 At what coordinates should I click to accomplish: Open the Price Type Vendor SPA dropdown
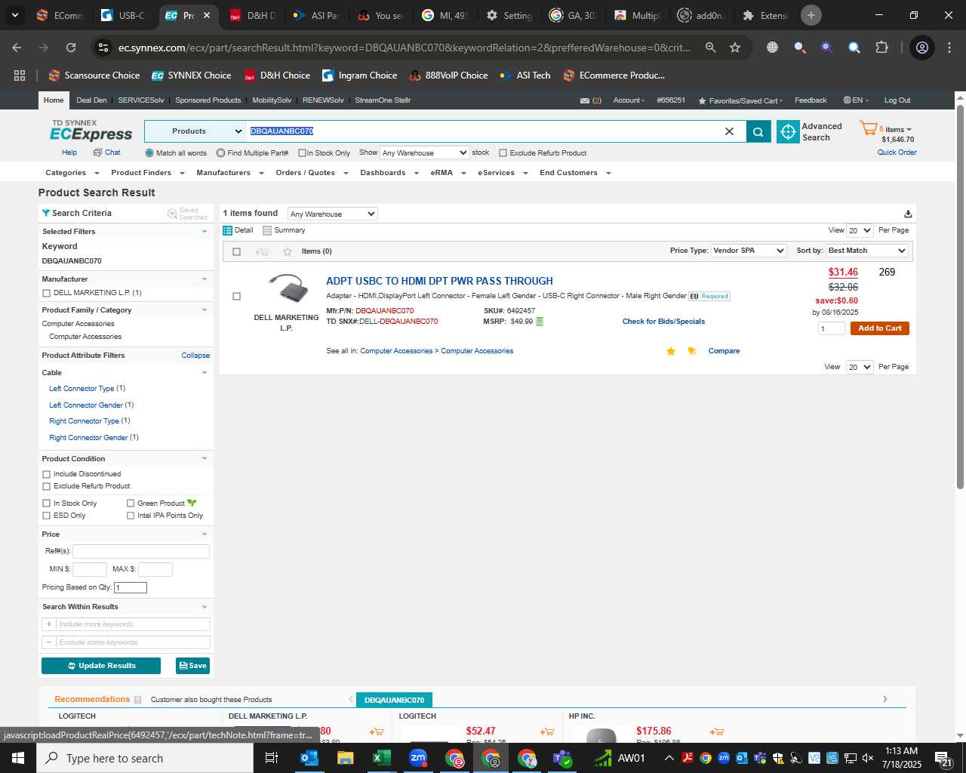coord(749,251)
